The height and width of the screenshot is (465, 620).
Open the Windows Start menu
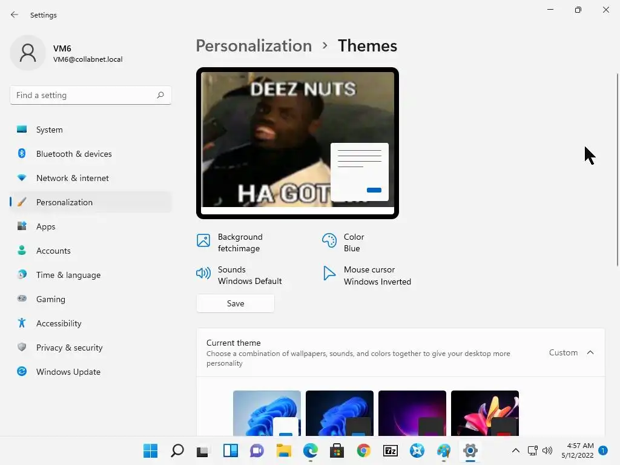point(150,450)
